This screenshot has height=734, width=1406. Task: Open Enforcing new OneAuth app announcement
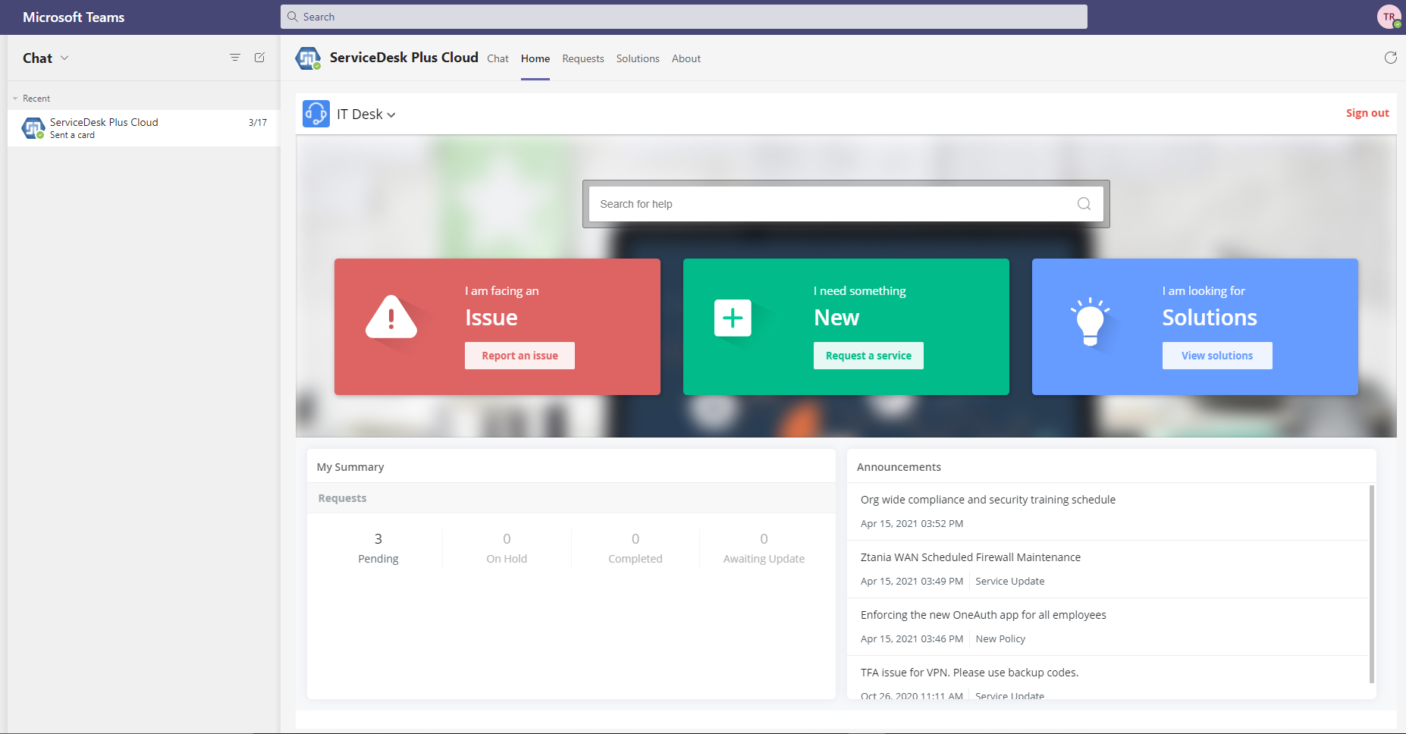(984, 615)
